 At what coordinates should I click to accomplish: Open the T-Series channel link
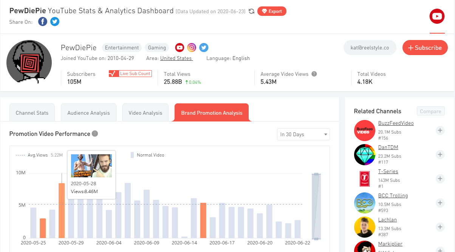(x=388, y=172)
